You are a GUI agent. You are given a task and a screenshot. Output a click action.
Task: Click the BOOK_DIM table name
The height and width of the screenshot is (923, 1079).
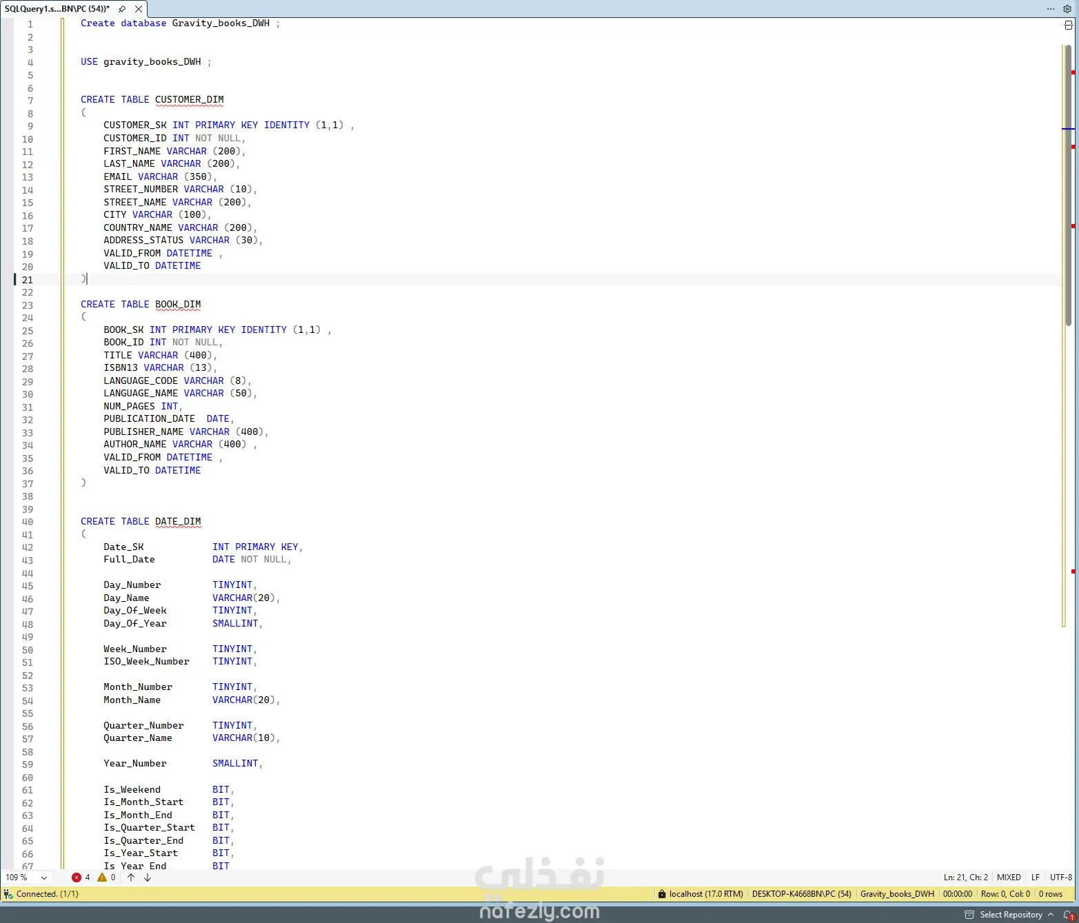[178, 305]
